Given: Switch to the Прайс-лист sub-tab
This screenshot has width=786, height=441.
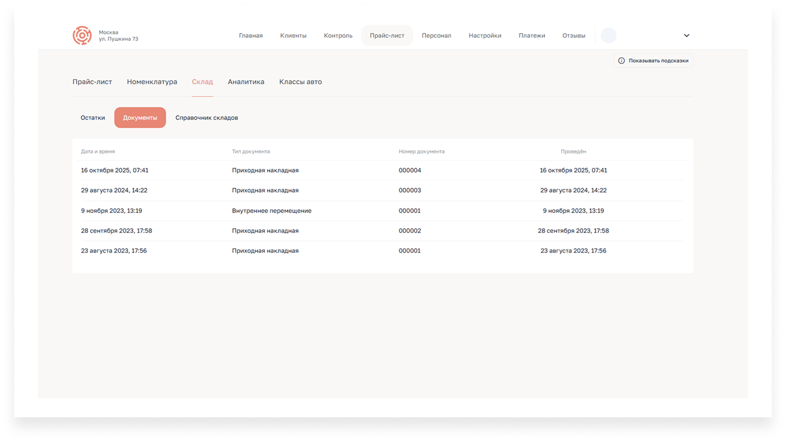Looking at the screenshot, I should 92,82.
